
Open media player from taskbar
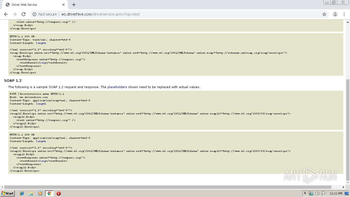click(40, 193)
